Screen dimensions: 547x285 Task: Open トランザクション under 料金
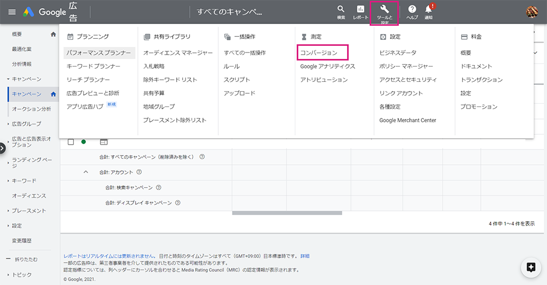tap(481, 80)
